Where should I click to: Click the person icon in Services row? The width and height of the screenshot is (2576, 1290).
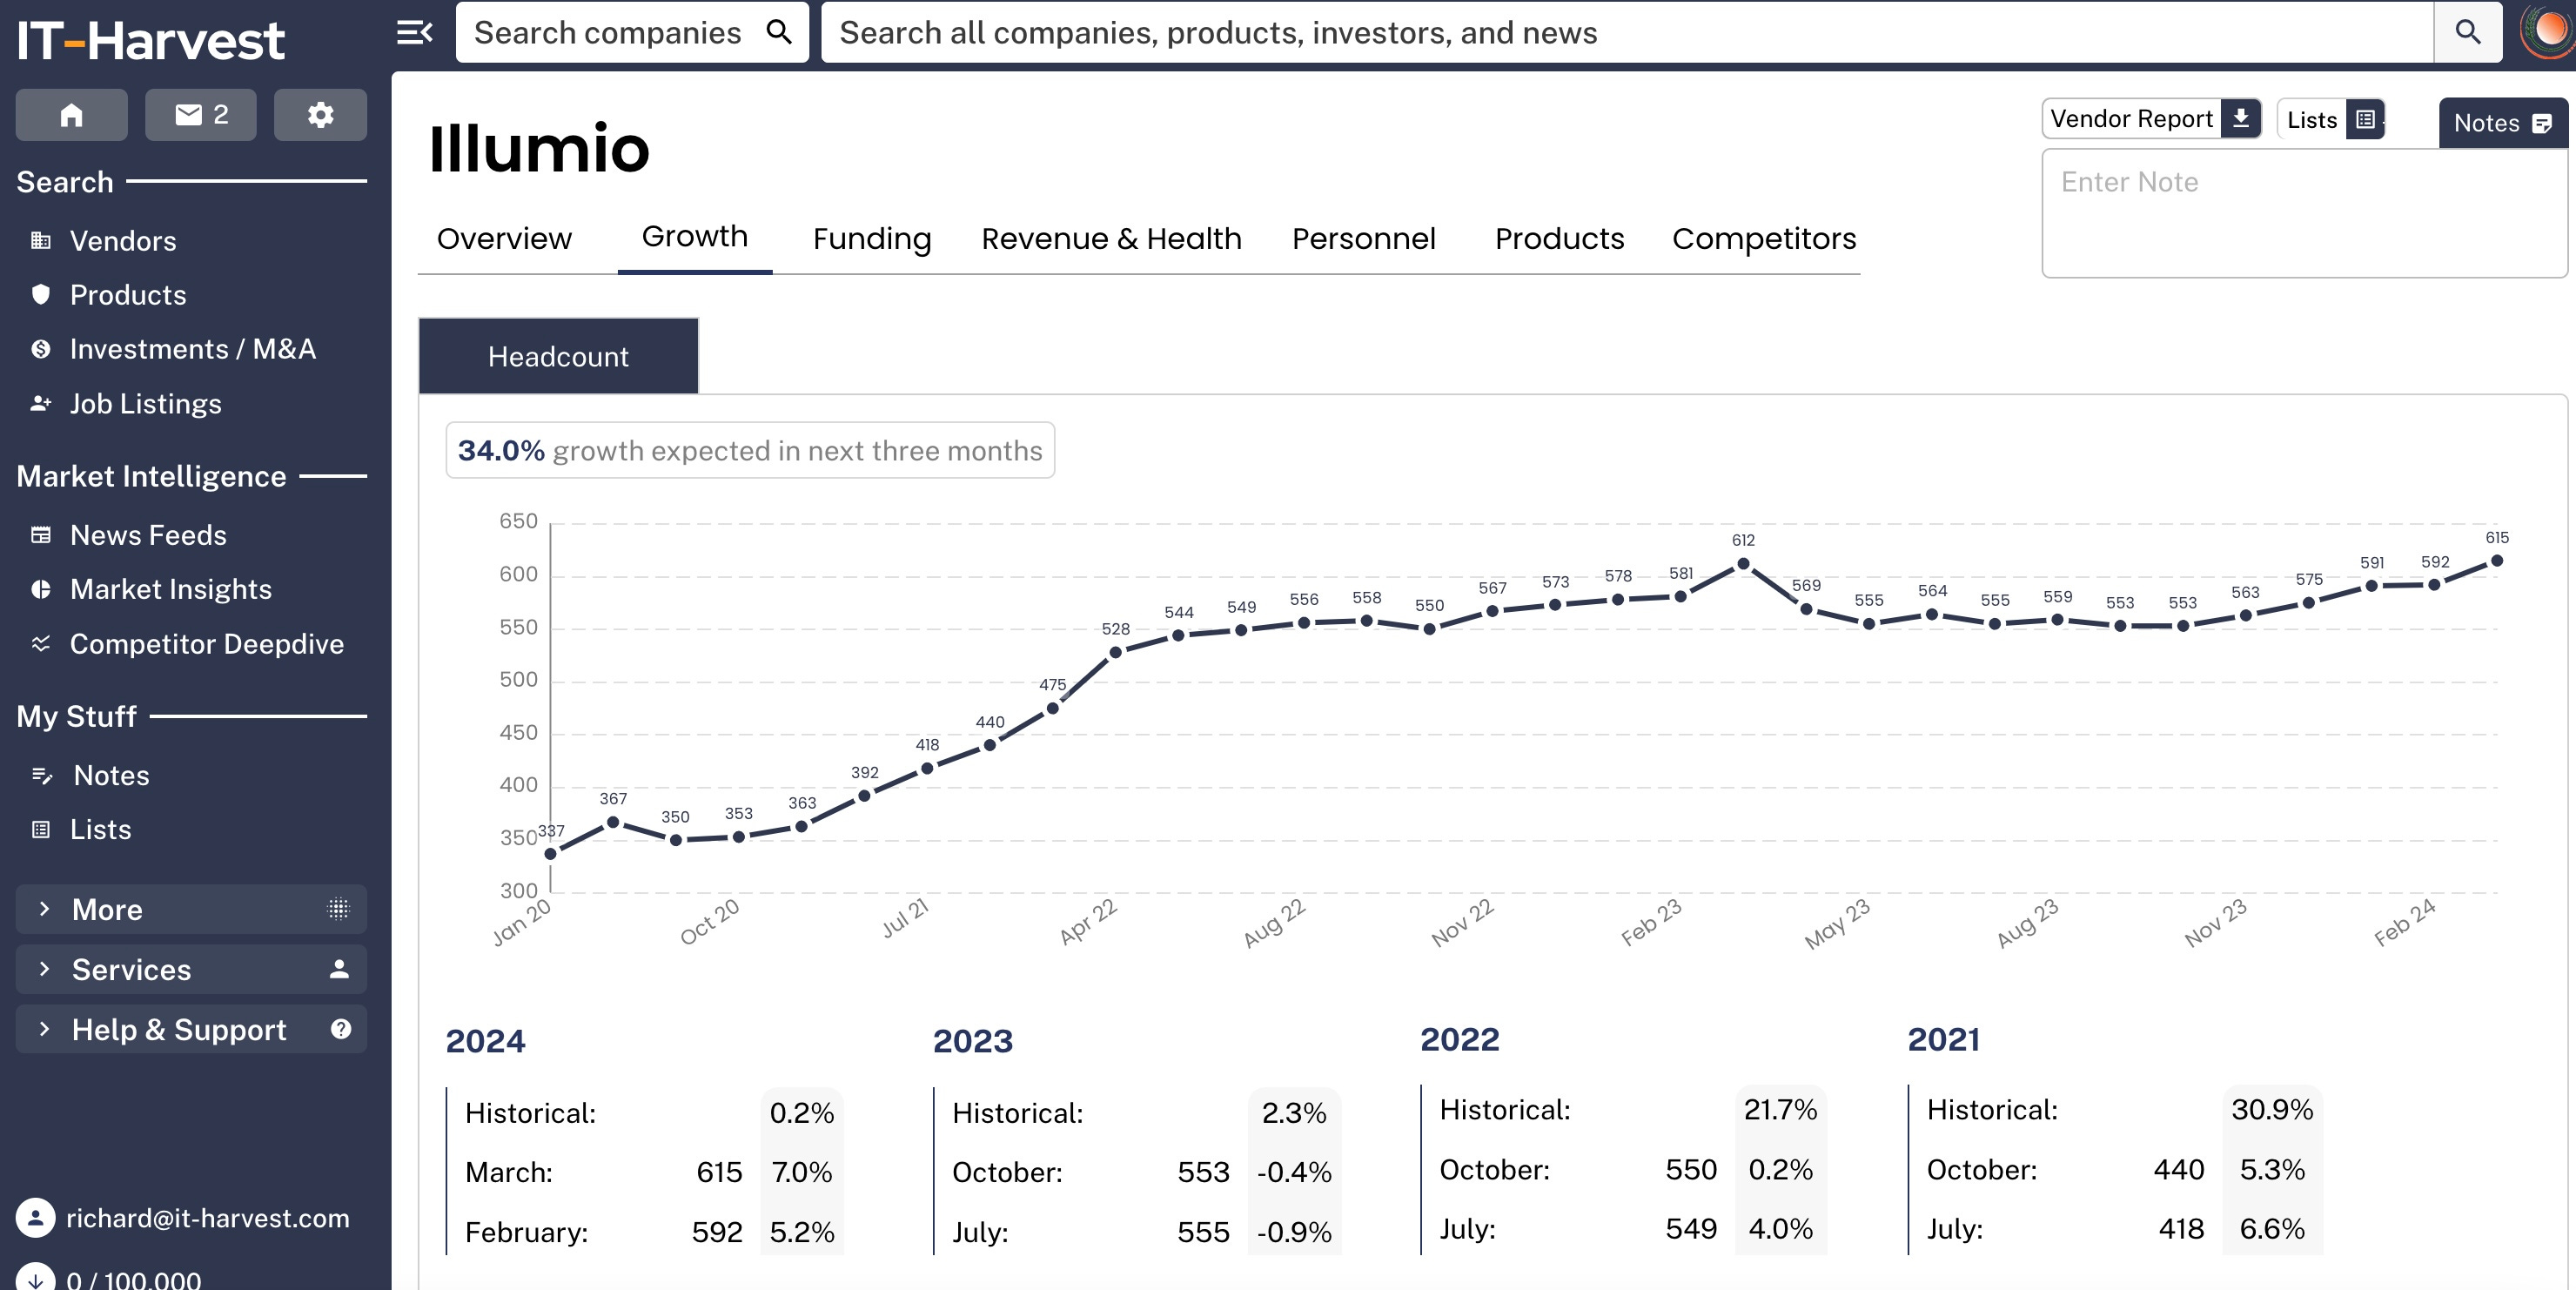[339, 969]
